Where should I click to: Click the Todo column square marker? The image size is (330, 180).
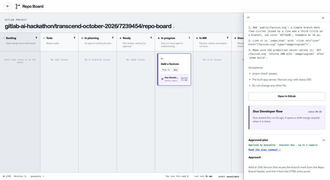click(44, 38)
